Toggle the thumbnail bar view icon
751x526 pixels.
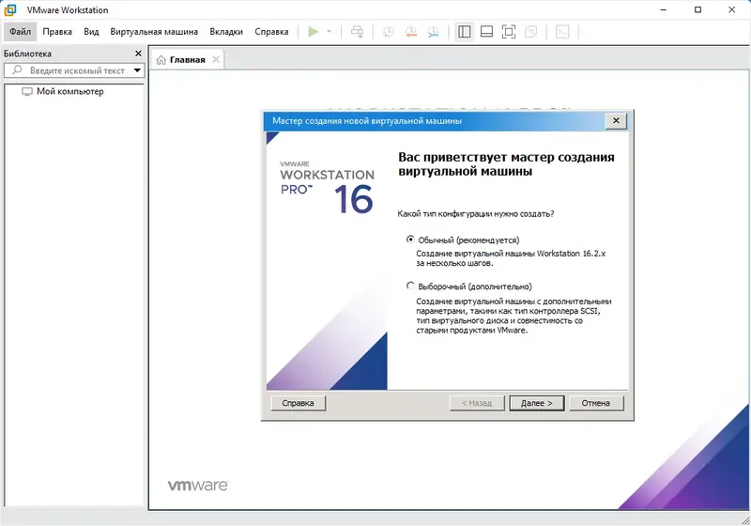tap(486, 32)
